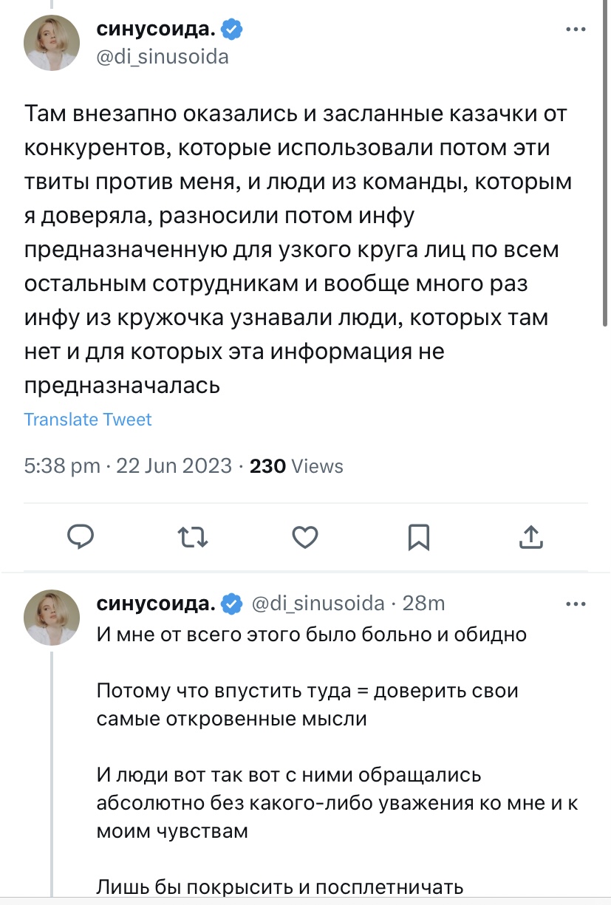Click the Translate Tweet link
The image size is (611, 905).
pos(88,420)
